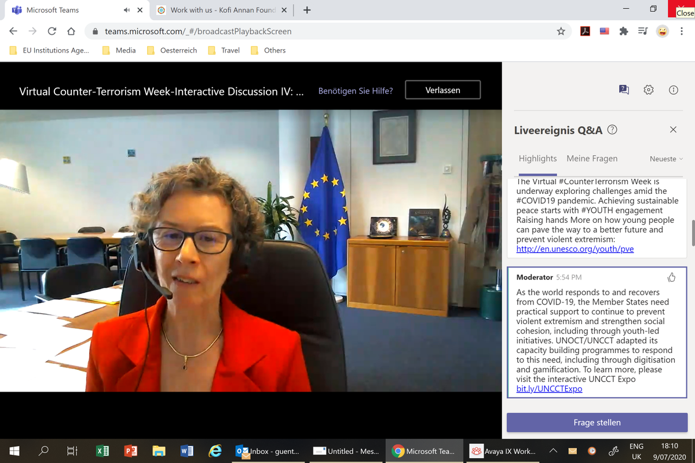
Task: Open the Benötigen Sie Hilfe? link
Action: 356,91
